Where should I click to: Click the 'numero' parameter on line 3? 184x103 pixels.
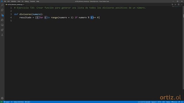click(37, 14)
